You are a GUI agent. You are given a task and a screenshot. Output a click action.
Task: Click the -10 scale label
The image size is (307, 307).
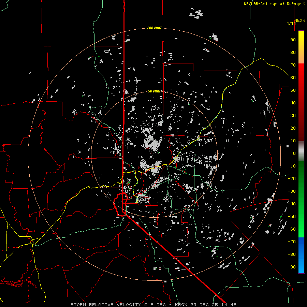292,166
